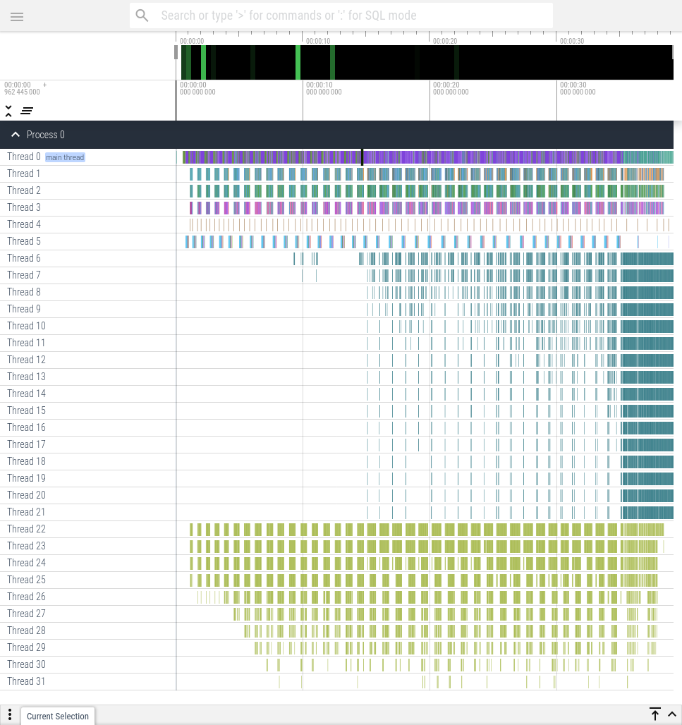Select the Thread 6 track label
The height and width of the screenshot is (725, 682).
click(x=24, y=258)
